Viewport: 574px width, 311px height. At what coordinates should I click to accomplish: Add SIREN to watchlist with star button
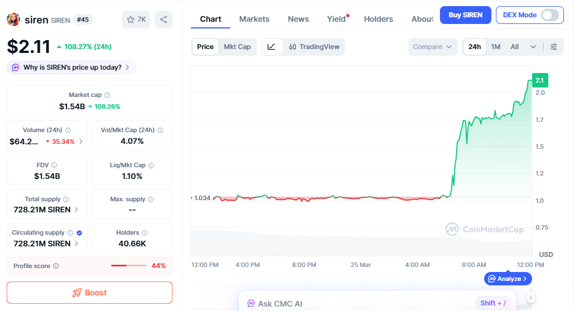136,20
